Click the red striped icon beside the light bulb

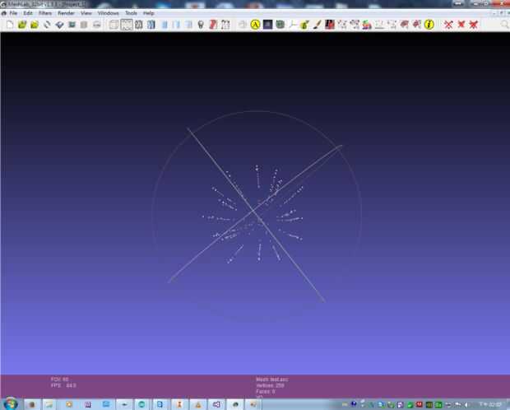click(213, 25)
